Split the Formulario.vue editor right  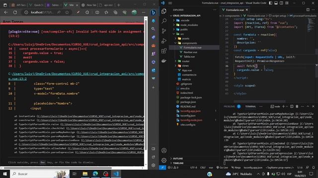click(x=308, y=10)
